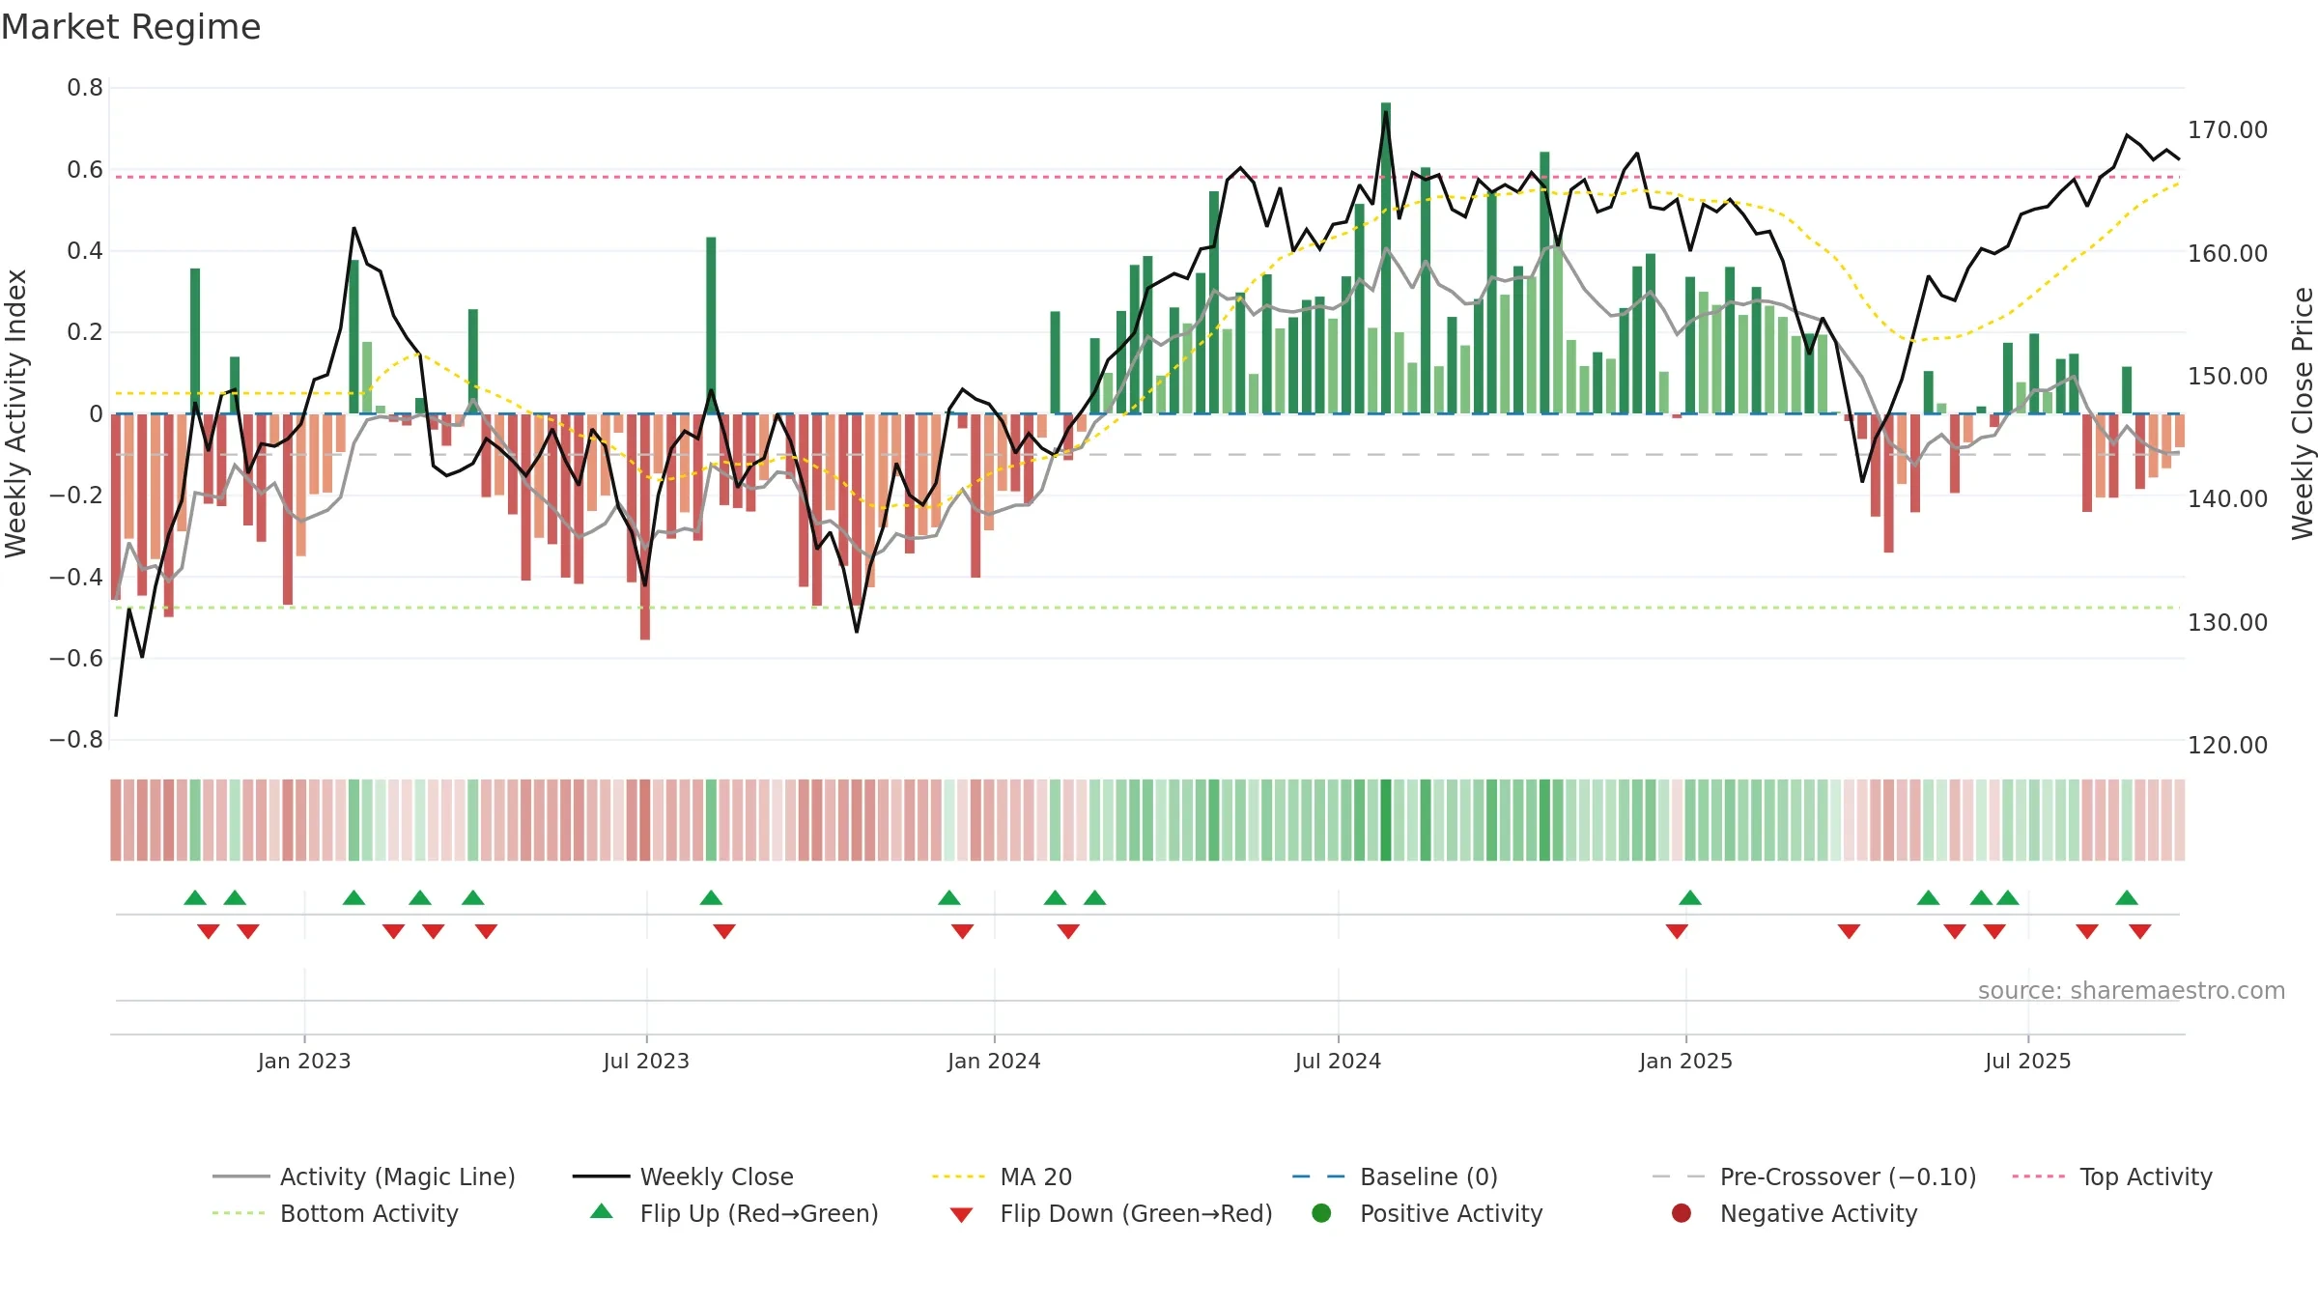Click the −0.2 left axis tick label
2318x1304 pixels.
[x=76, y=496]
